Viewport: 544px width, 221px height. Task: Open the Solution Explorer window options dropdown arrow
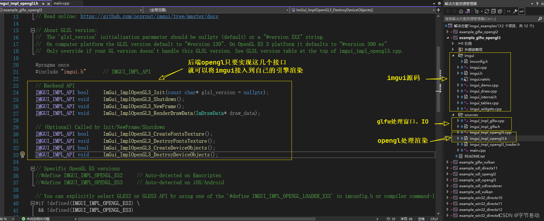(x=532, y=4)
